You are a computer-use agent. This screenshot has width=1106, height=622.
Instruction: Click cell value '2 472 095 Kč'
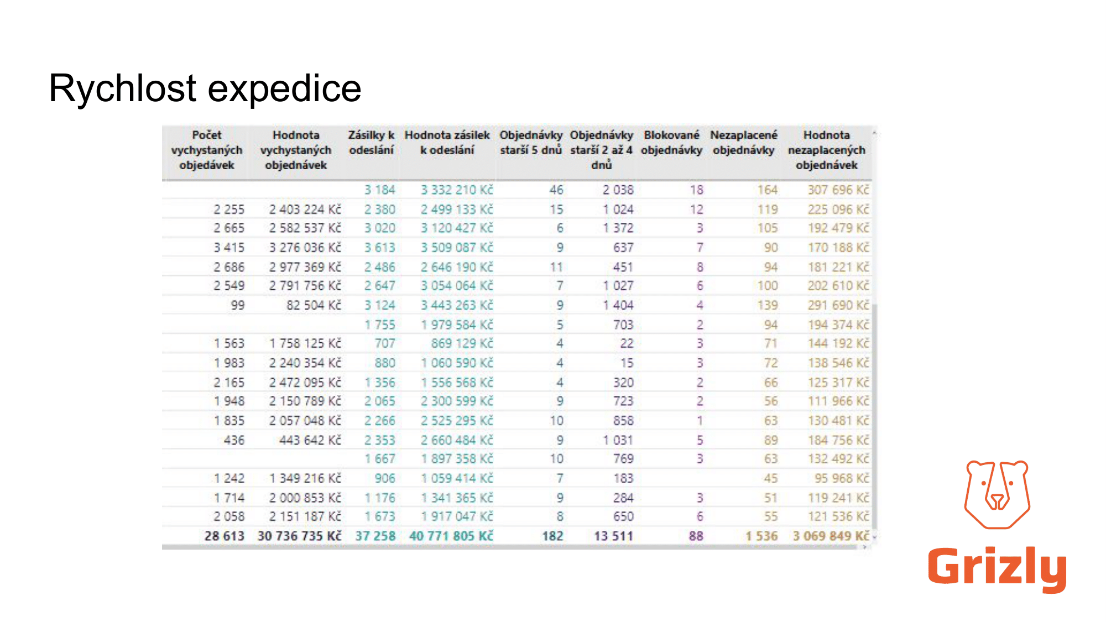click(305, 383)
